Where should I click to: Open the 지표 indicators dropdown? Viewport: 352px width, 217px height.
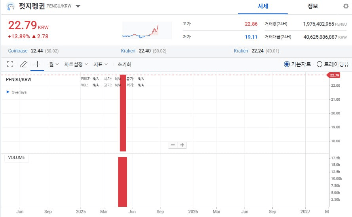(101, 64)
